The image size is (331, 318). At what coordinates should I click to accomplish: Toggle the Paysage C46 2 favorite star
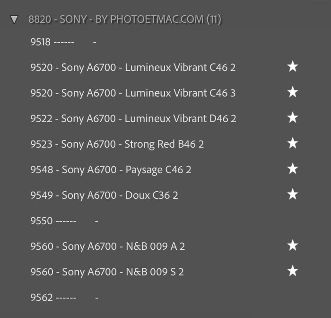click(293, 169)
